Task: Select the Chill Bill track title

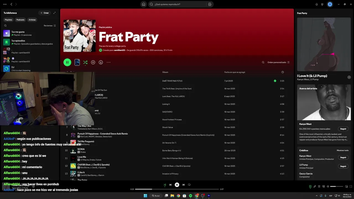Action: (x=93, y=164)
